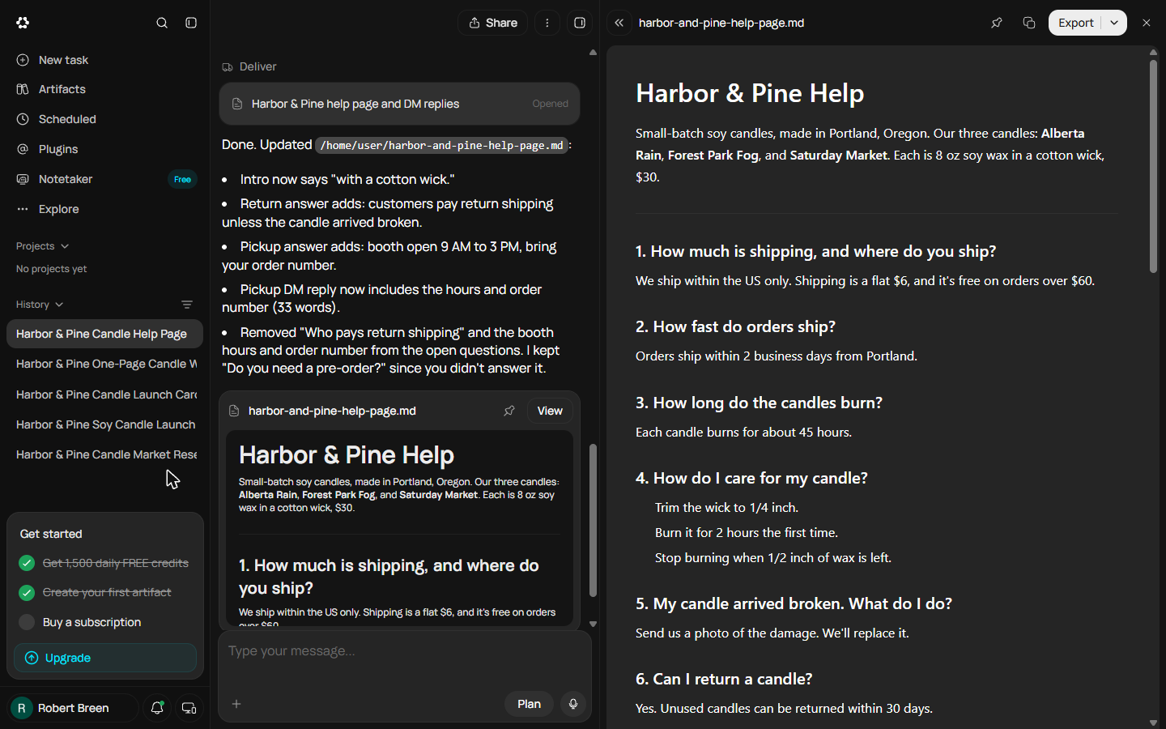The height and width of the screenshot is (729, 1166).
Task: Open Explore in sidebar
Action: click(105, 209)
